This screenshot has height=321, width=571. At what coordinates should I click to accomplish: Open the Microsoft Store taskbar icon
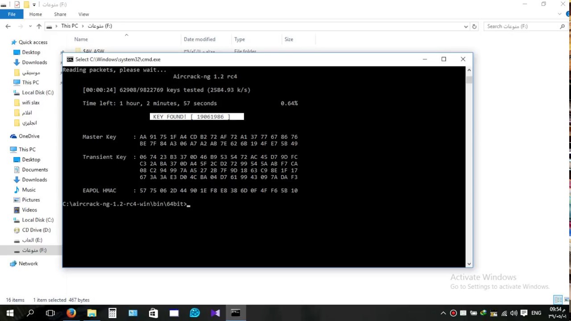pos(153,313)
